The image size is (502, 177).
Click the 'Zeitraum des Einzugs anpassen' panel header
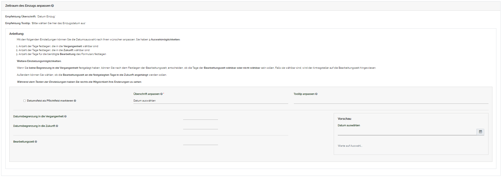28,6
